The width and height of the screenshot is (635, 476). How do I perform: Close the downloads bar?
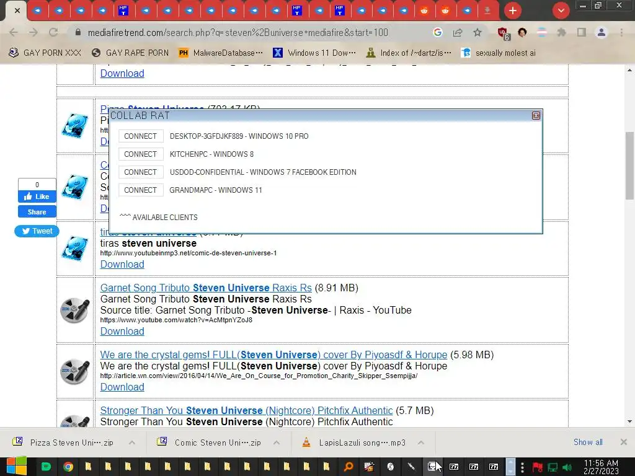tap(624, 442)
